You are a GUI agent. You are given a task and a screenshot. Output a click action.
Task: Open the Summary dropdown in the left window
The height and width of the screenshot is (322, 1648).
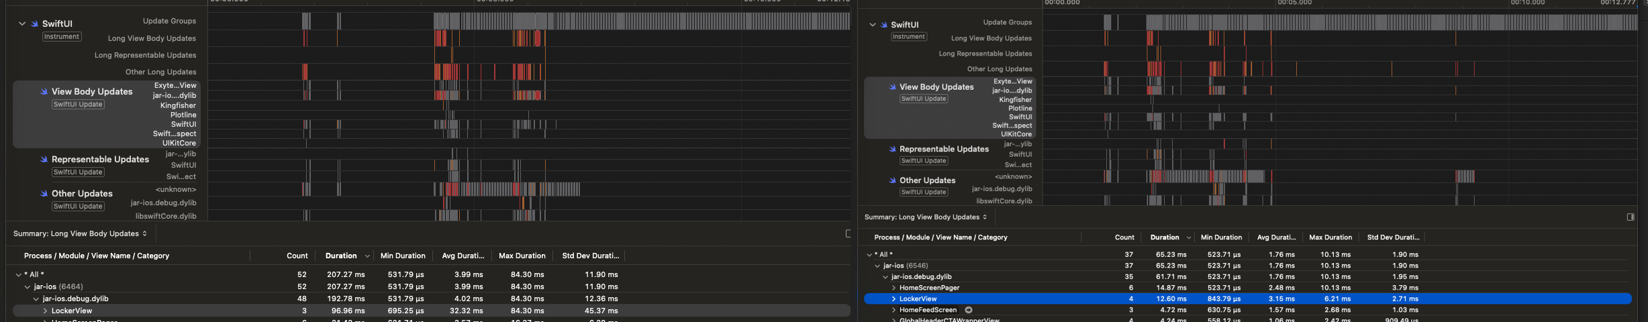(x=80, y=233)
